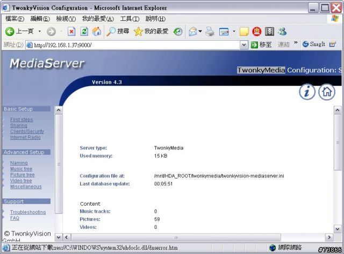The width and height of the screenshot is (344, 254).
Task: Click the Pictures count value 59
Action: [157, 219]
